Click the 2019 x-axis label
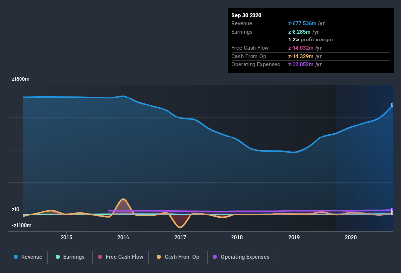This screenshot has height=273, width=401. pyautogui.click(x=294, y=237)
